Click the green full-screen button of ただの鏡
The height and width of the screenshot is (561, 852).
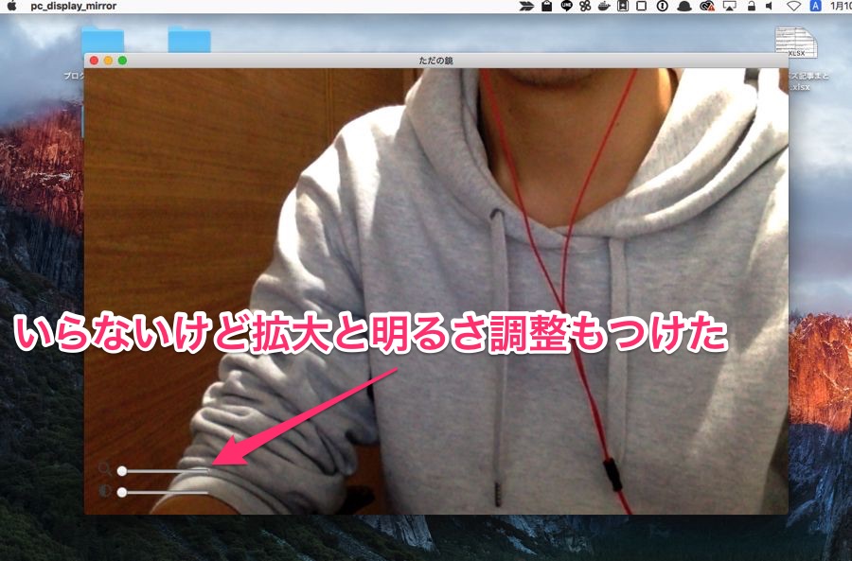(122, 61)
